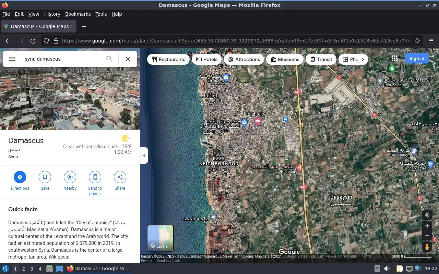Image resolution: width=439 pixels, height=274 pixels.
Task: Open the Firefox Edit menu
Action: pyautogui.click(x=19, y=14)
